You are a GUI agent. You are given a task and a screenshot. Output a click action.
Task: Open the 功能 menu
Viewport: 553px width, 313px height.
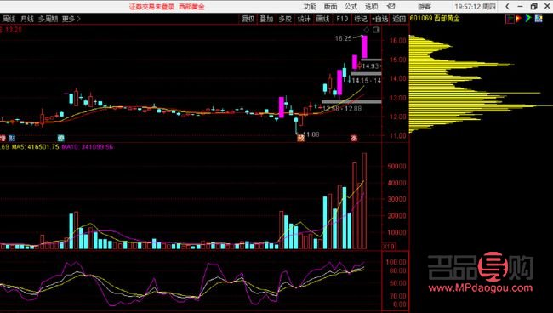click(310, 6)
